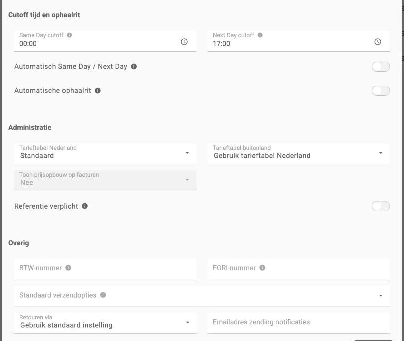Open clock picker for Next Day cutoff
The image size is (404, 341).
378,42
